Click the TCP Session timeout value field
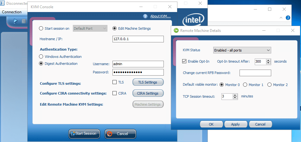 coord(227,96)
